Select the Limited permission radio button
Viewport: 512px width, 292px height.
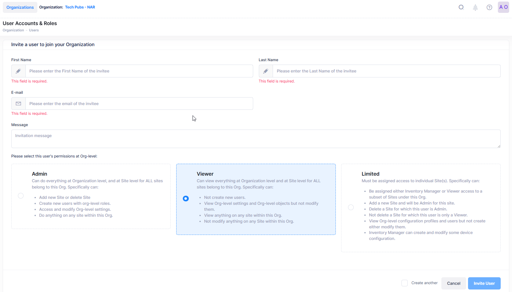tap(351, 207)
